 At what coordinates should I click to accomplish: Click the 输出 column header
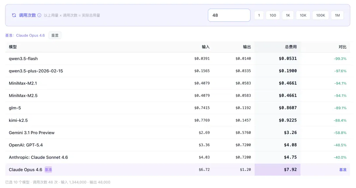(x=247, y=47)
